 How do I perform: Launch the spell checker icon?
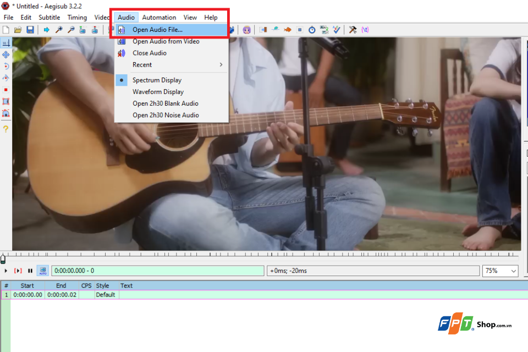[x=337, y=30]
